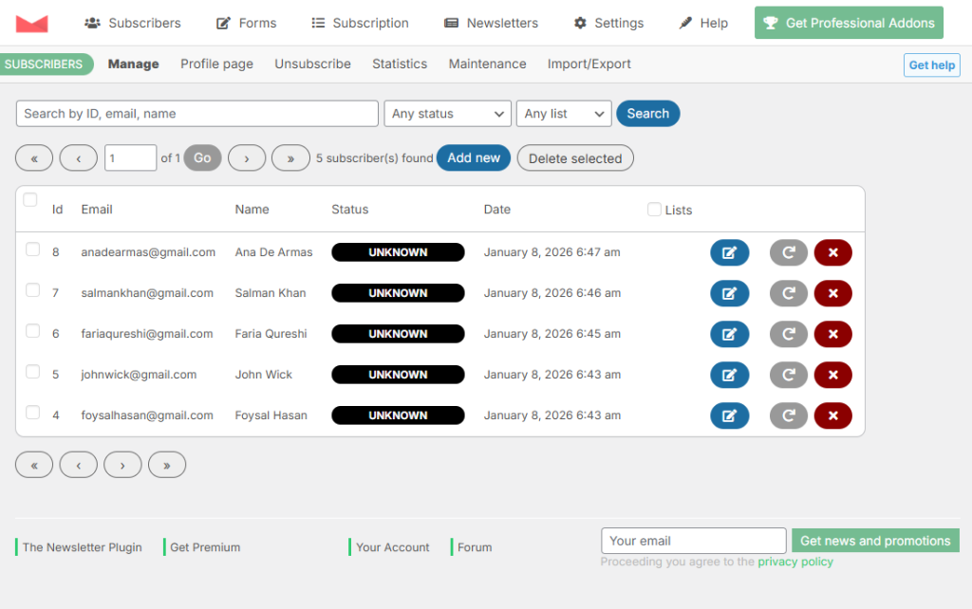
Task: Switch to the Manage tab
Action: [133, 64]
